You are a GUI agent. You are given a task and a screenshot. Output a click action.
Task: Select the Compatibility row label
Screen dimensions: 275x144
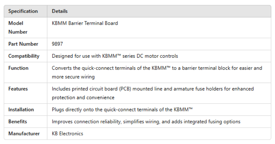(24, 56)
